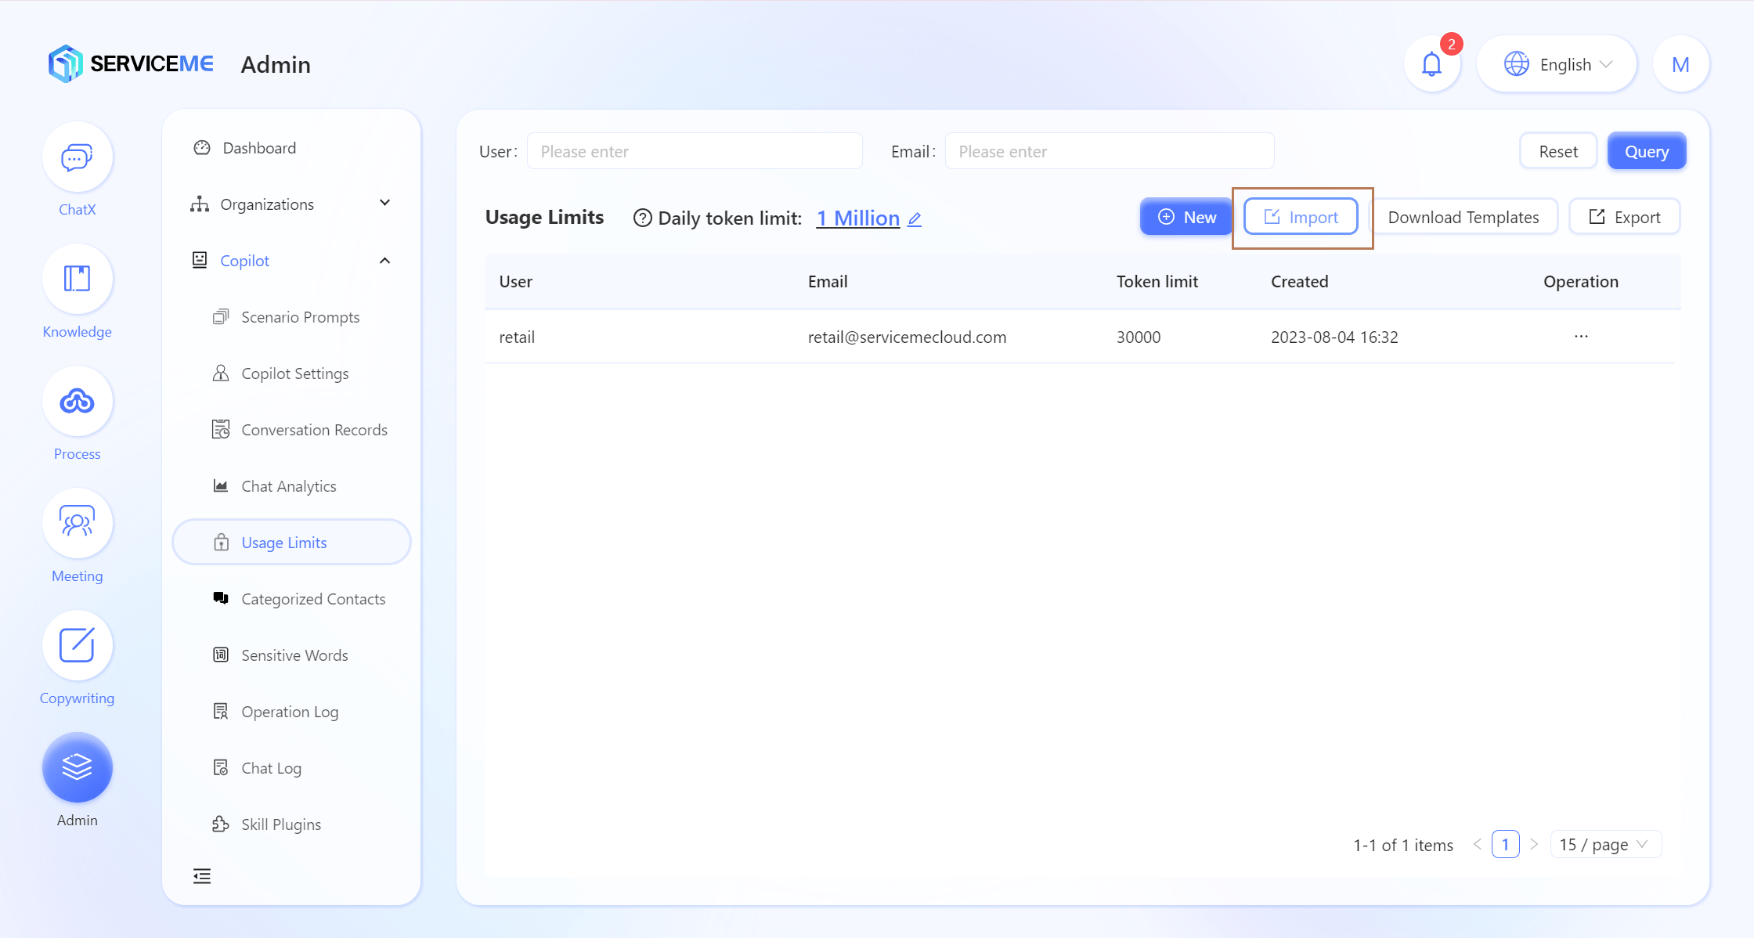Click the 1 Million token limit link
The width and height of the screenshot is (1754, 938).
point(857,218)
